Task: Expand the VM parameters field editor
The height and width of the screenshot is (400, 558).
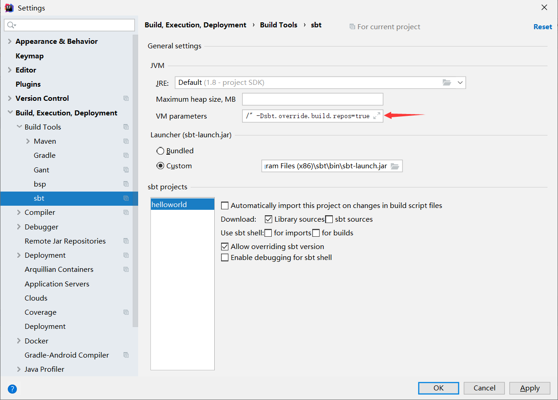Action: click(x=377, y=116)
